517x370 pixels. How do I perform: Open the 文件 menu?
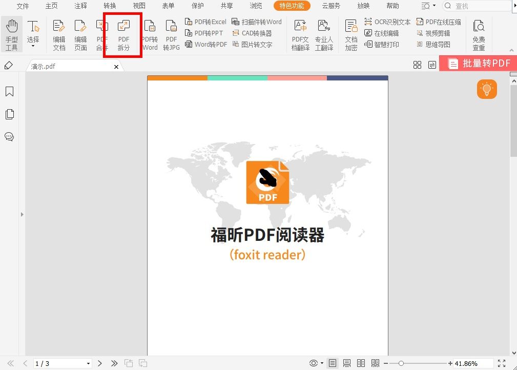coord(23,6)
